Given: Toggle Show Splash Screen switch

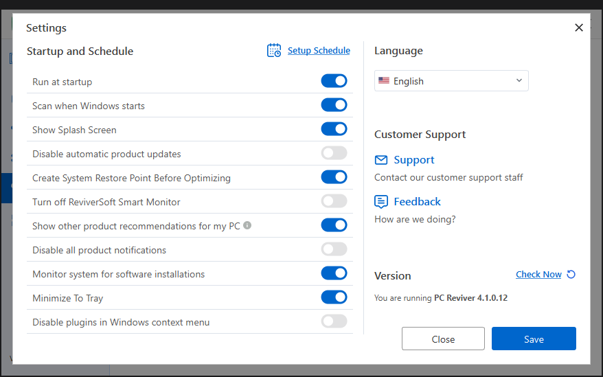Looking at the screenshot, I should [x=334, y=129].
